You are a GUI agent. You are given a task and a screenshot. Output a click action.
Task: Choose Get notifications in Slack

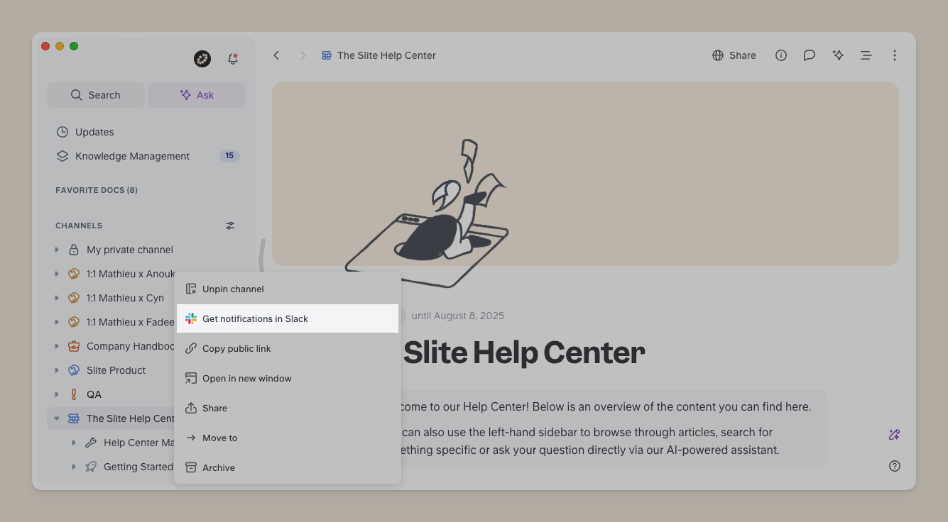[288, 318]
